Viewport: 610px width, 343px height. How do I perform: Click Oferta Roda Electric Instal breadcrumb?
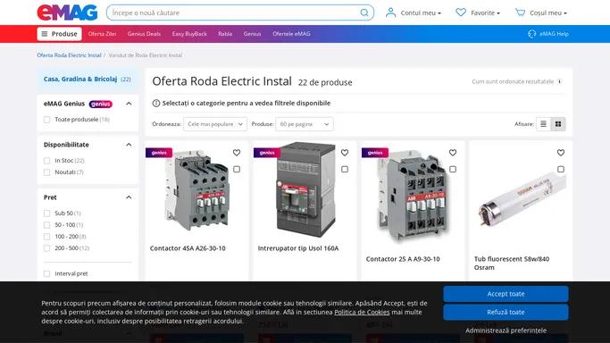click(x=70, y=55)
